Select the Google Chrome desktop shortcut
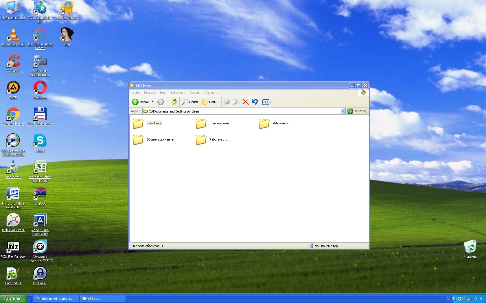 (13, 115)
